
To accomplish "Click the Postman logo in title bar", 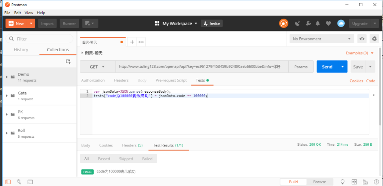I will (7, 5).
